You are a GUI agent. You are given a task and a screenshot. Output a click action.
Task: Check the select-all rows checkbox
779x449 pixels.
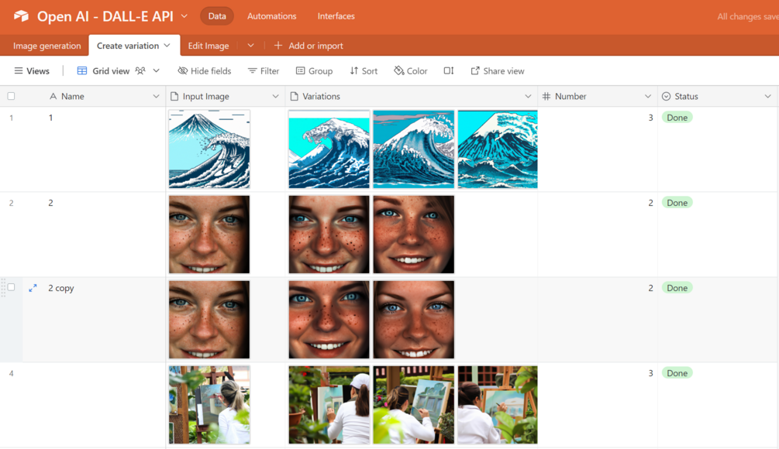pos(11,96)
